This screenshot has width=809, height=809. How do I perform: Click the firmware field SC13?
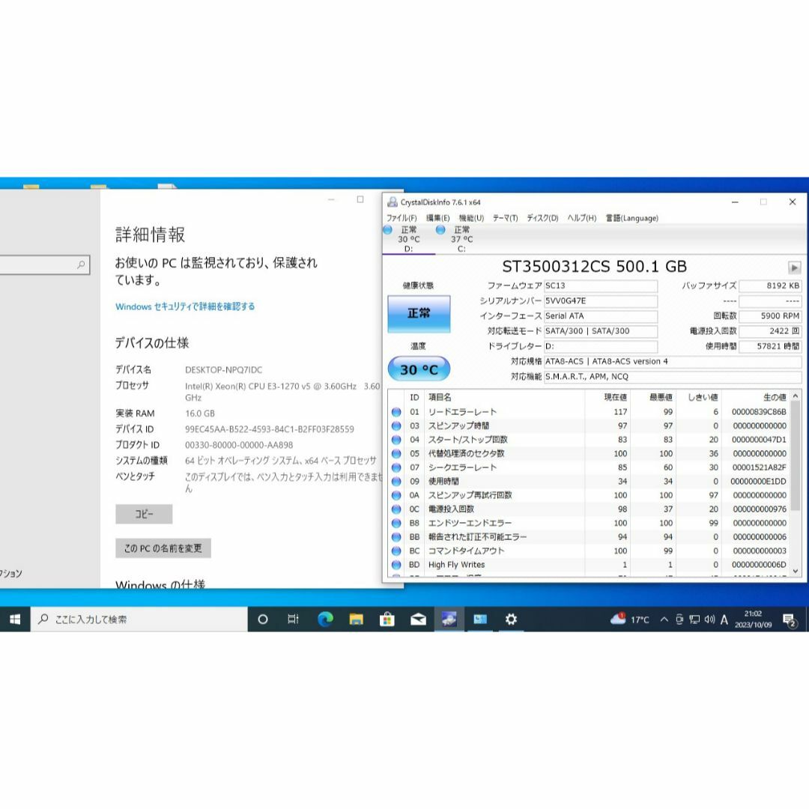click(601, 286)
